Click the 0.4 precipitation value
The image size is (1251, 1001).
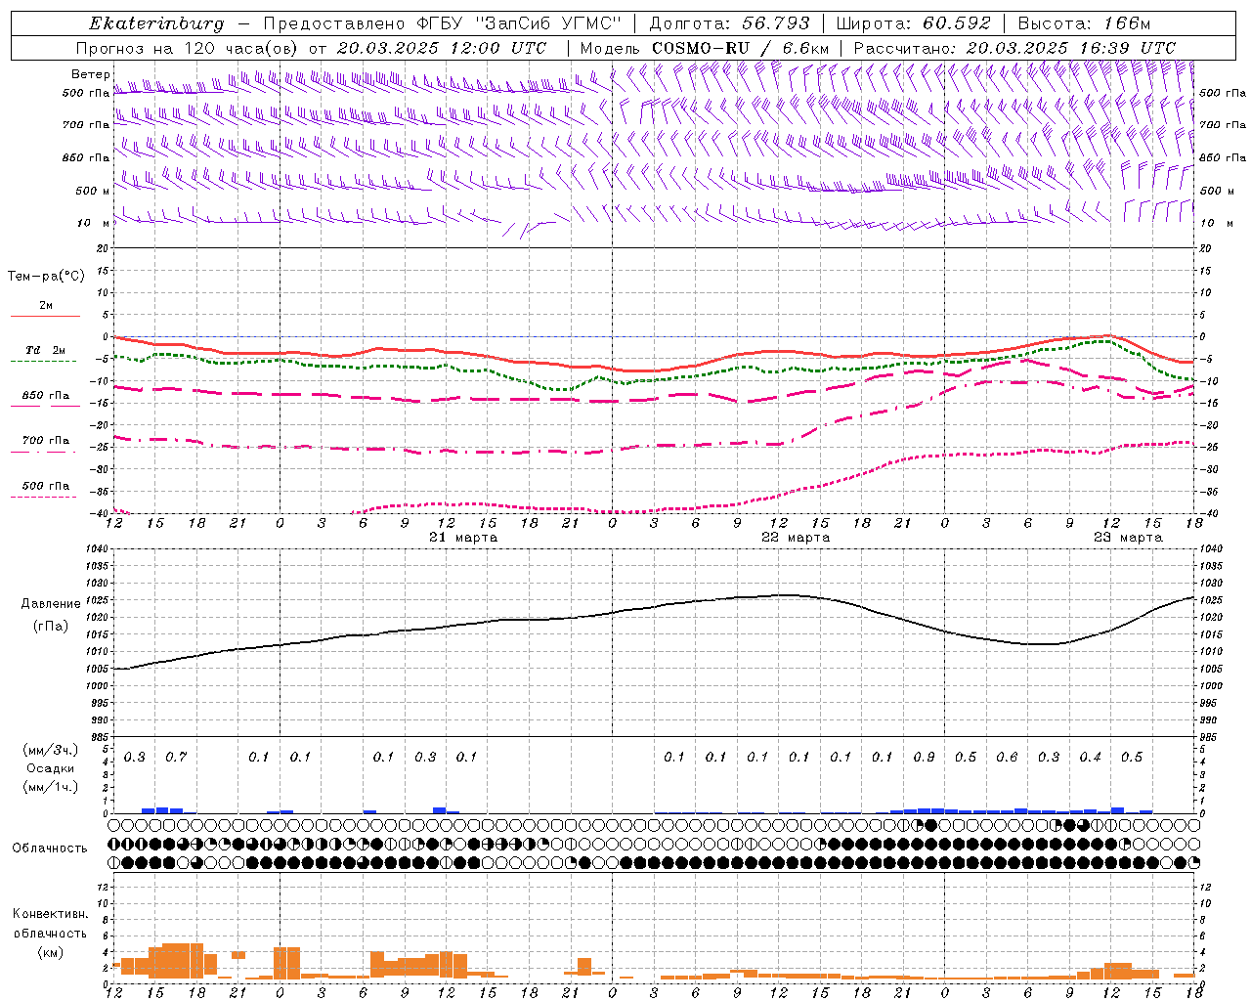pos(1090,757)
